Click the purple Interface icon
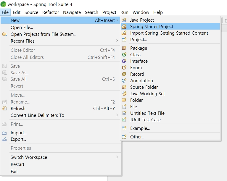 click(124, 61)
